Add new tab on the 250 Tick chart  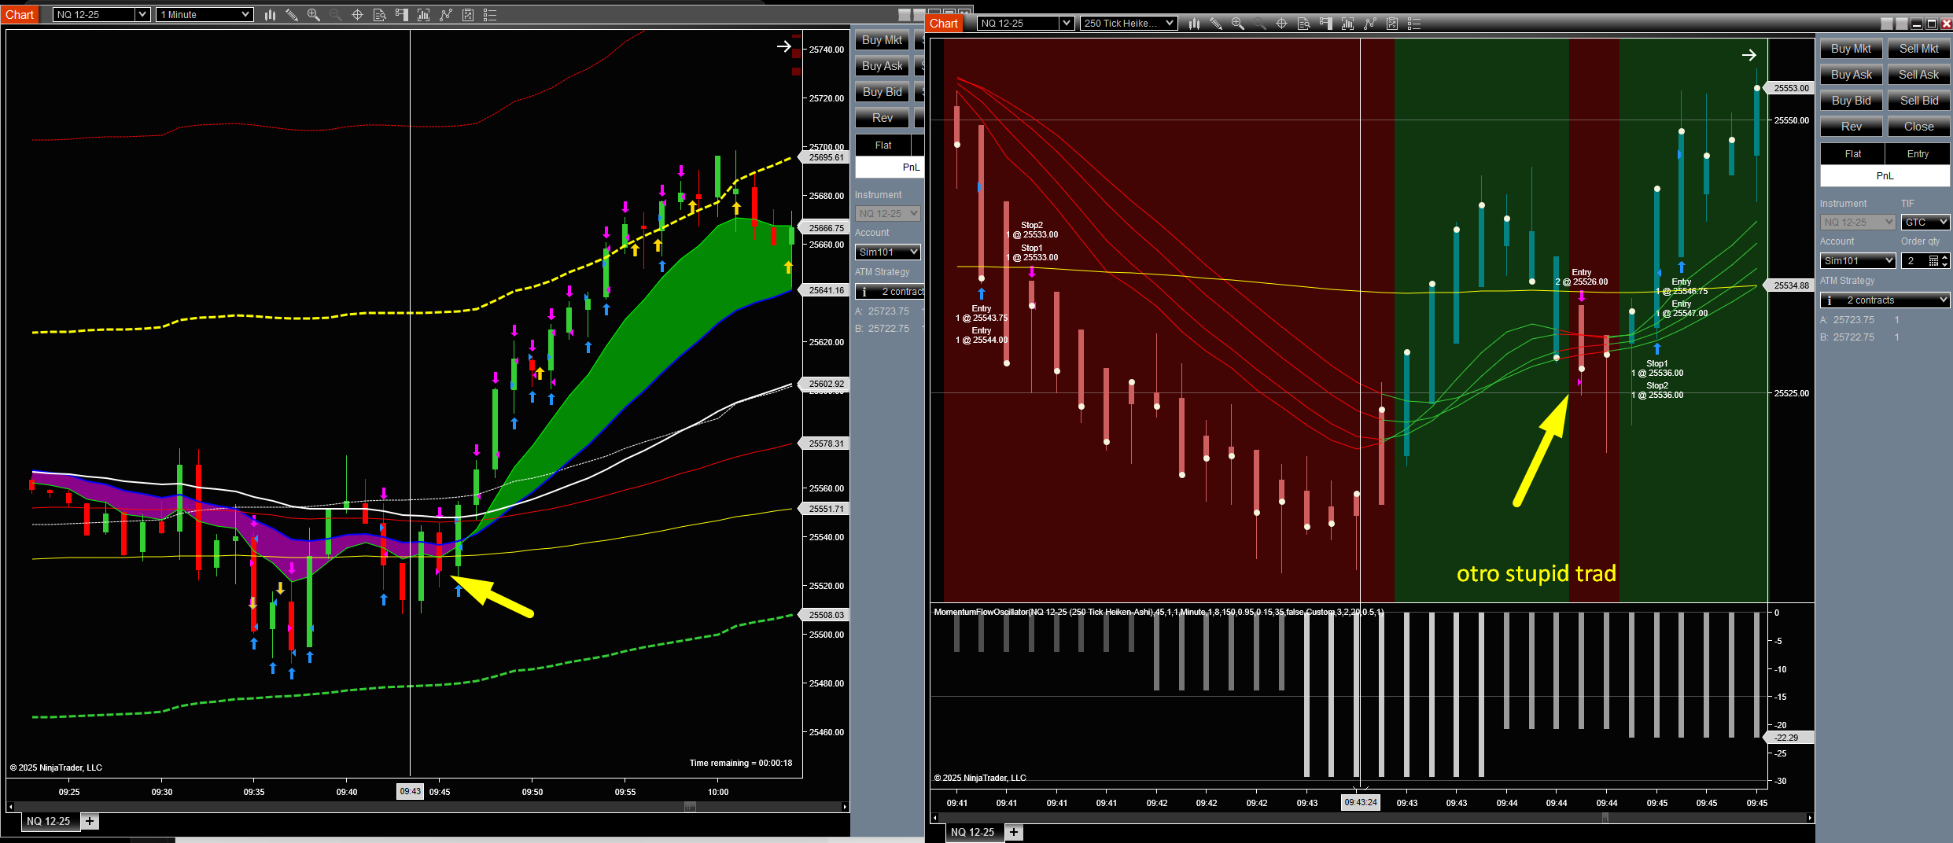coord(1014,832)
